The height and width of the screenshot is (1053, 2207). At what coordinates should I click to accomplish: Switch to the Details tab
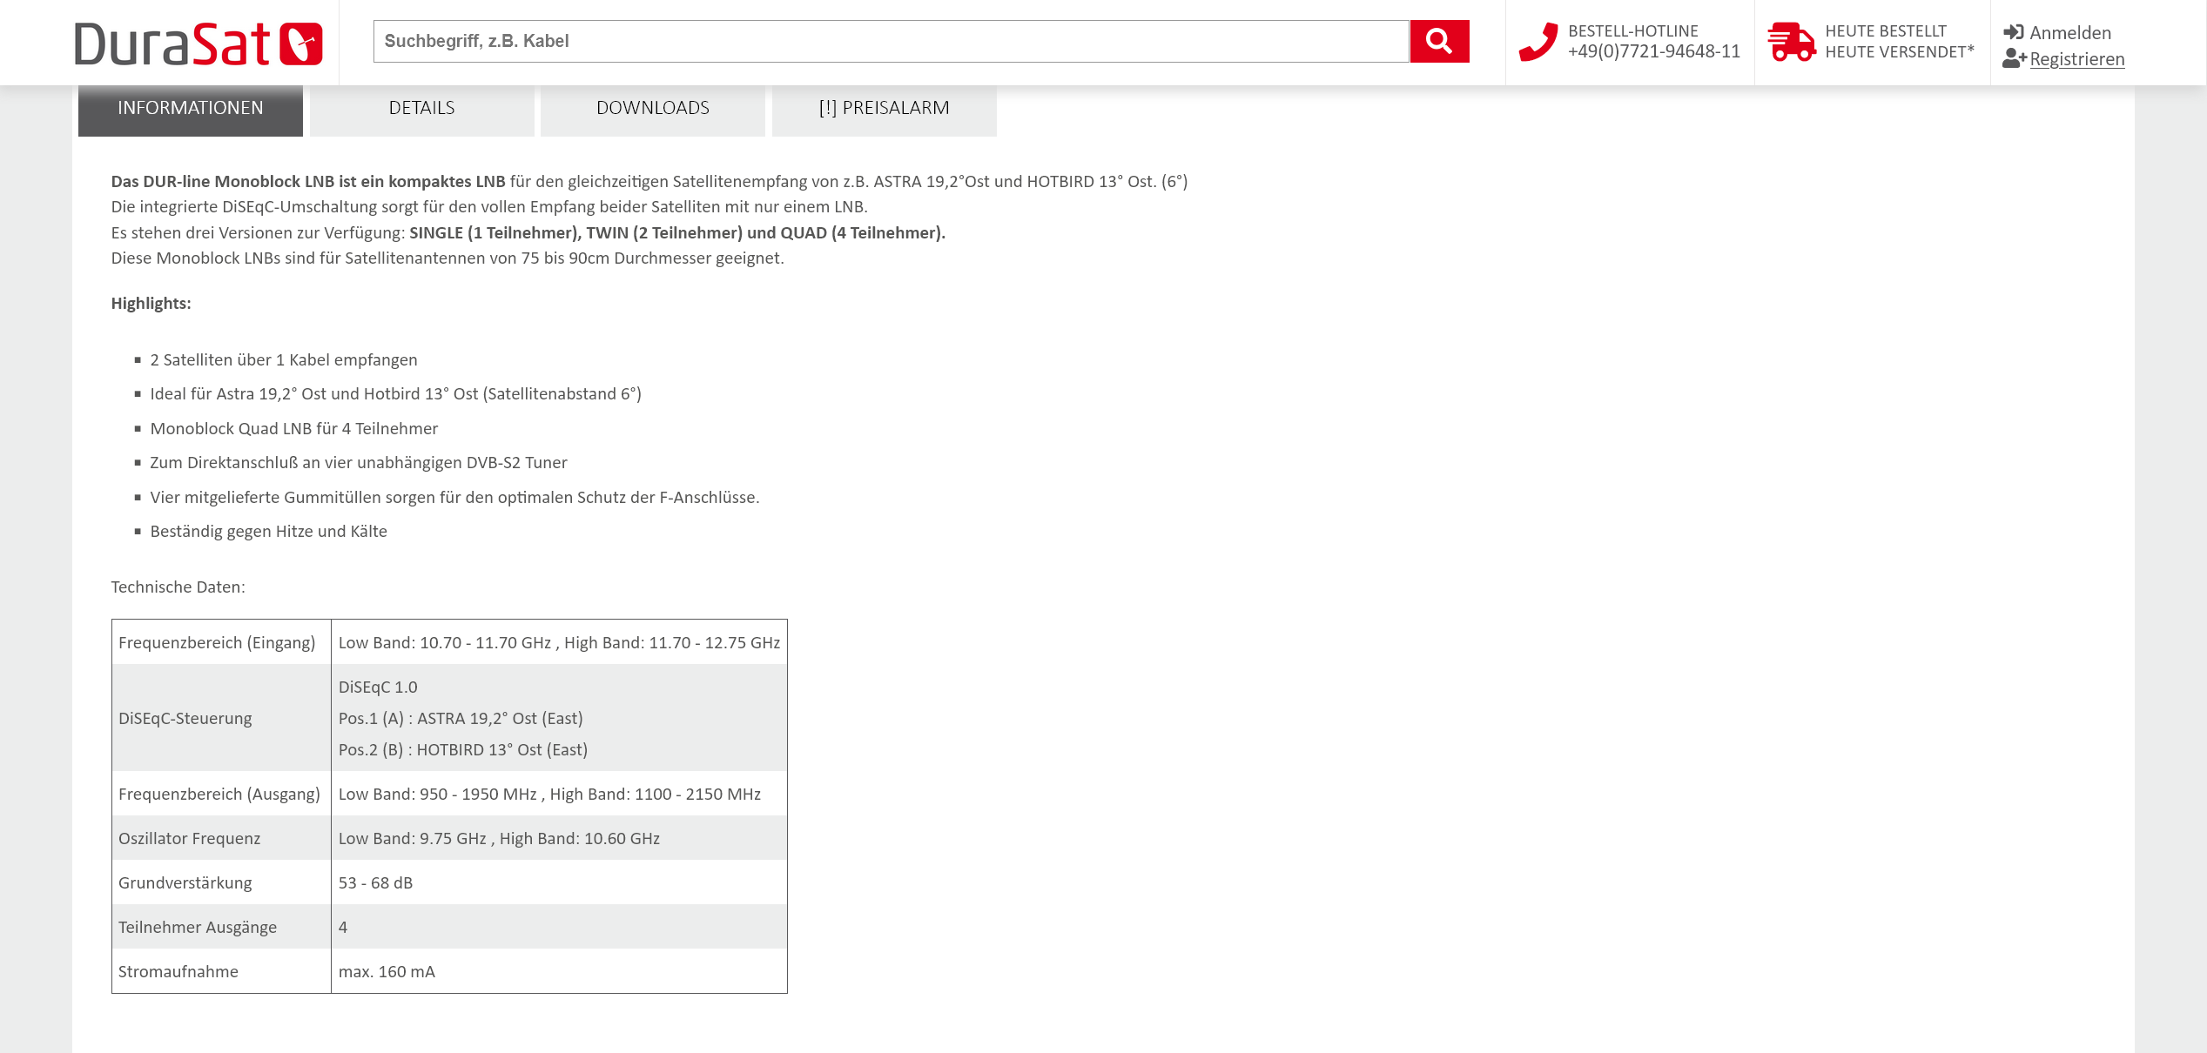point(421,108)
